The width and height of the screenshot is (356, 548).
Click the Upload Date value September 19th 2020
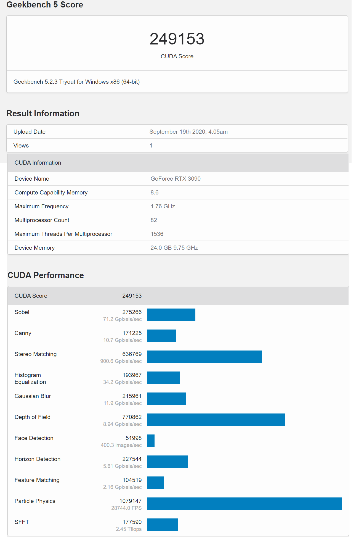188,132
